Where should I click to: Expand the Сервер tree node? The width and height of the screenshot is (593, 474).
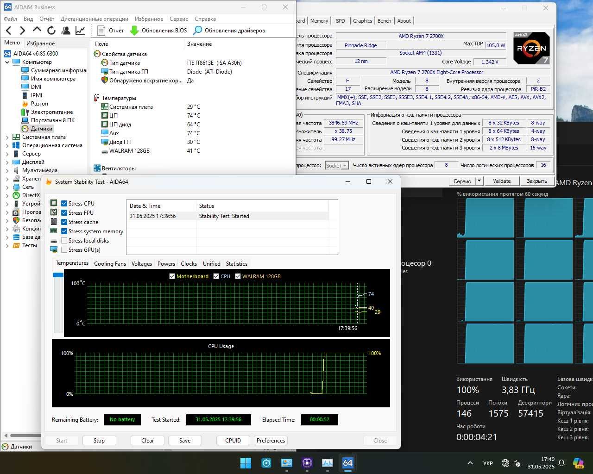[x=7, y=154]
